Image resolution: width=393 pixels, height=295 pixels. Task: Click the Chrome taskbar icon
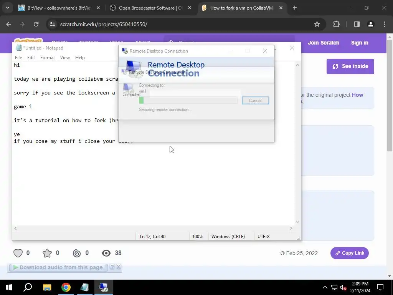(x=66, y=287)
